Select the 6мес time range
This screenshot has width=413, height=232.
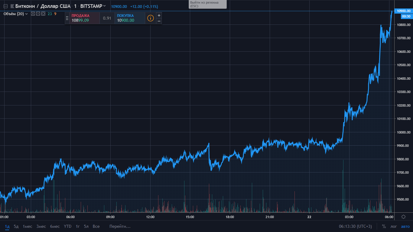(x=55, y=226)
